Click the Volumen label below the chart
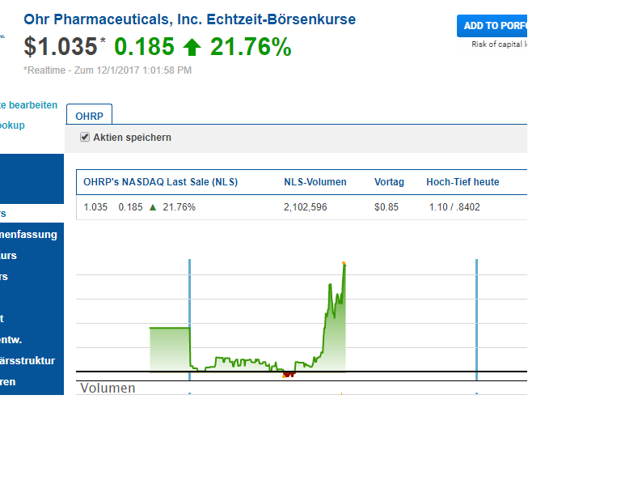Image resolution: width=621 pixels, height=497 pixels. coord(108,388)
